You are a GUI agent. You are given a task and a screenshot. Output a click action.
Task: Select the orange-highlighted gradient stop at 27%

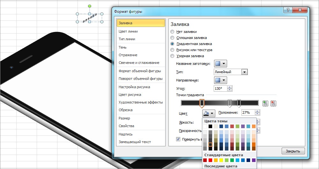pos(202,104)
